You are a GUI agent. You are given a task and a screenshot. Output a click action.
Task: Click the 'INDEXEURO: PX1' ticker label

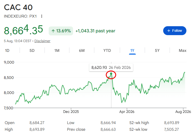(20, 16)
